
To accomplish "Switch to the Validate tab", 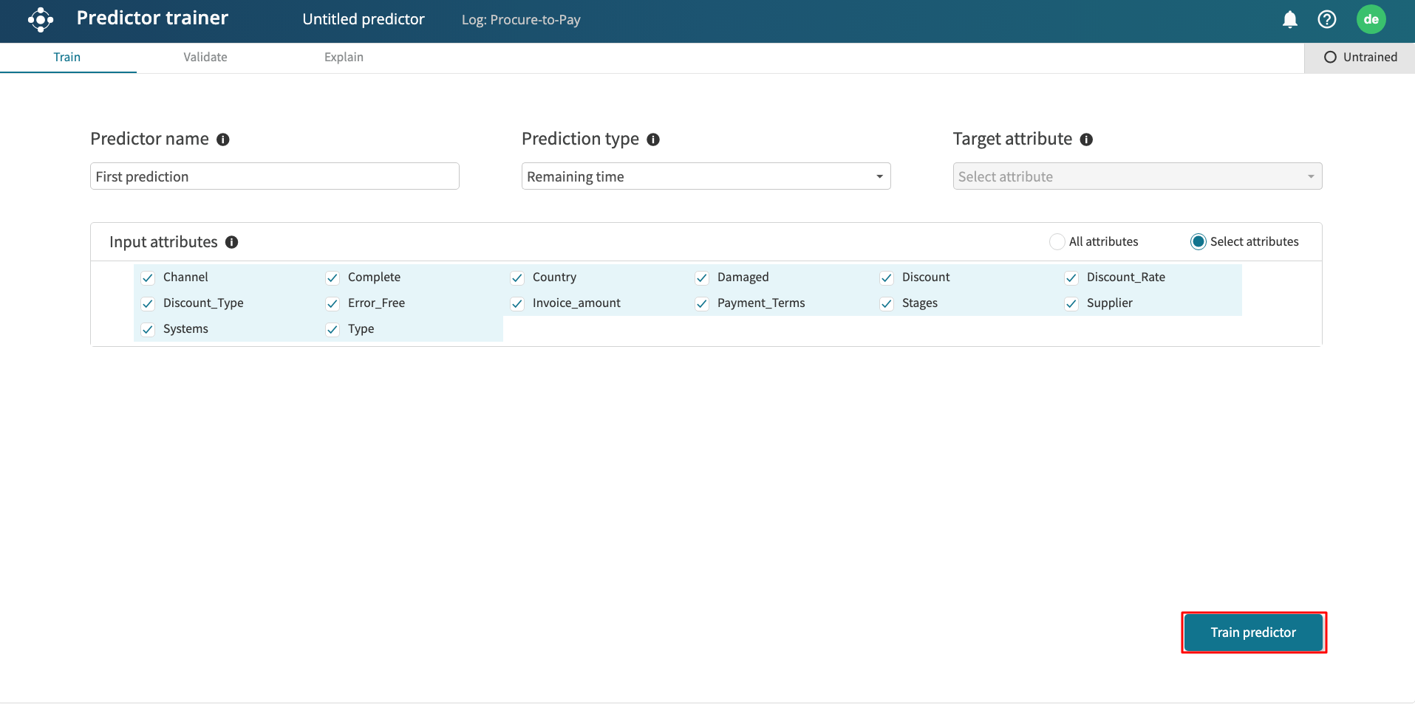I will 205,58.
